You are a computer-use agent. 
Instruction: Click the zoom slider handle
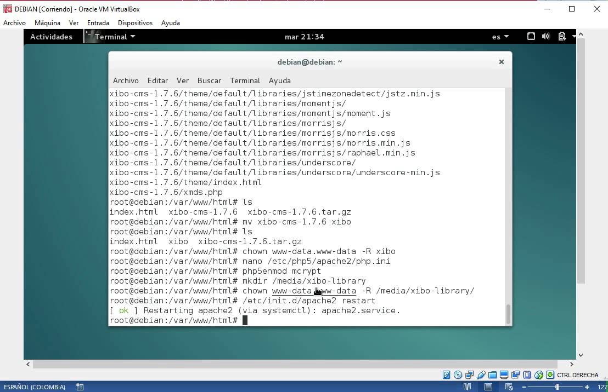(x=557, y=387)
